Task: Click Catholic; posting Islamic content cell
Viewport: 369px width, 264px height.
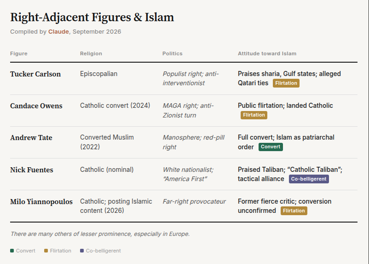Action: coord(116,206)
